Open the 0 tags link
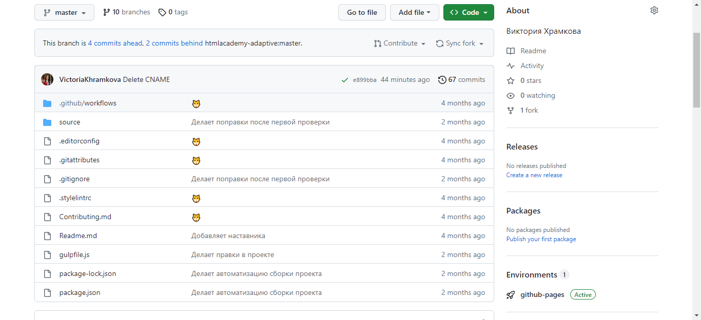Image resolution: width=701 pixels, height=320 pixels. click(x=173, y=12)
